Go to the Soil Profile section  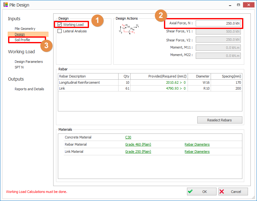click(22, 40)
